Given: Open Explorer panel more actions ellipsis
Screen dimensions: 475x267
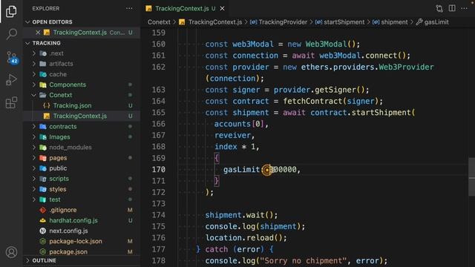Looking at the screenshot, I should pos(129,8).
